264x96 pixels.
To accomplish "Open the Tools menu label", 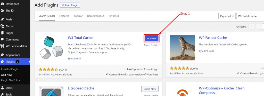I will point(9,94).
